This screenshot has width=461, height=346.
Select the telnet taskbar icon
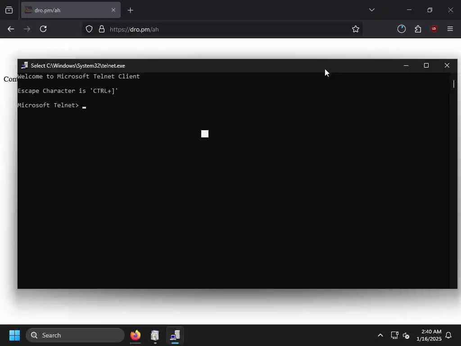tap(175, 335)
